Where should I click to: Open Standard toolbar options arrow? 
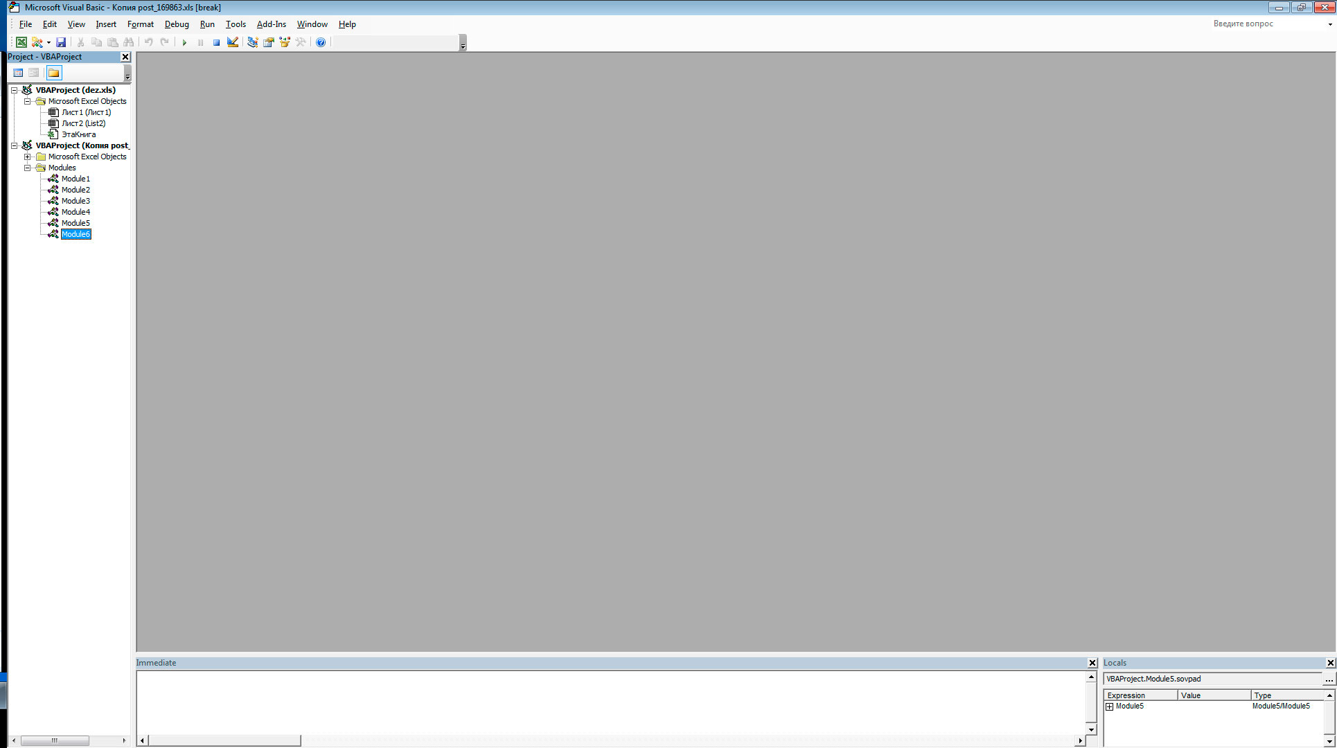tap(463, 43)
